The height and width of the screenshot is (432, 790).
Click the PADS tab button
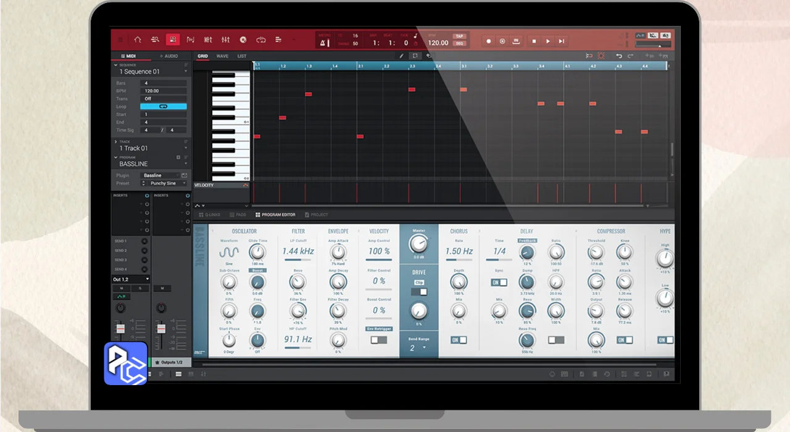coord(238,215)
